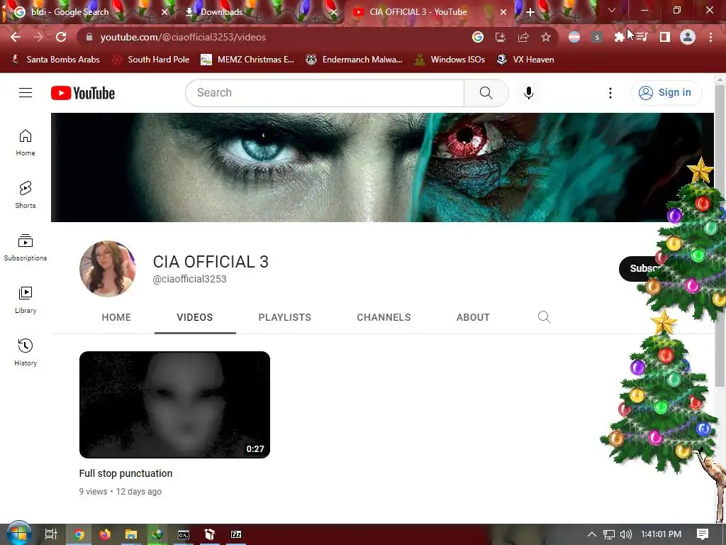The height and width of the screenshot is (545, 726).
Task: Open Endermanch Malwa... bookmark
Action: tap(354, 60)
